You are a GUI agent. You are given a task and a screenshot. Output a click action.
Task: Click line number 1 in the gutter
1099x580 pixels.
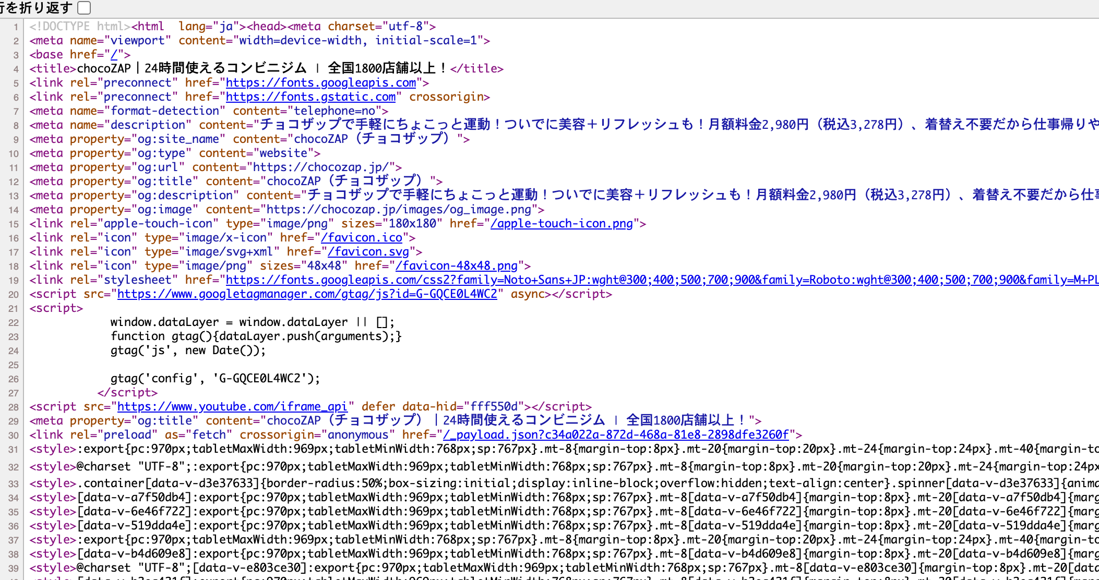pyautogui.click(x=16, y=26)
